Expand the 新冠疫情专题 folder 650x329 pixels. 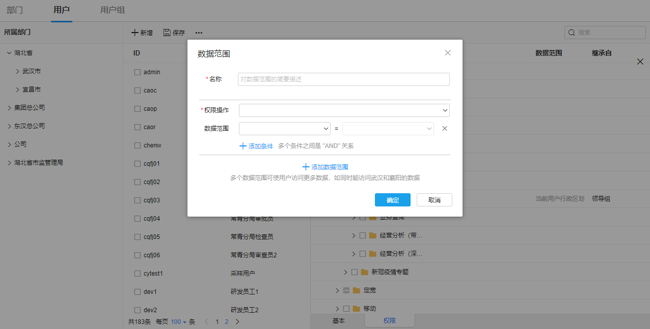345,272
